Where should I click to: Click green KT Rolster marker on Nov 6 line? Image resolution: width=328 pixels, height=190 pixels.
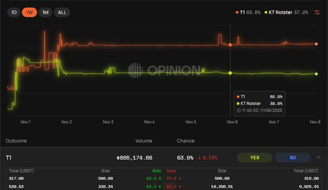(230, 73)
